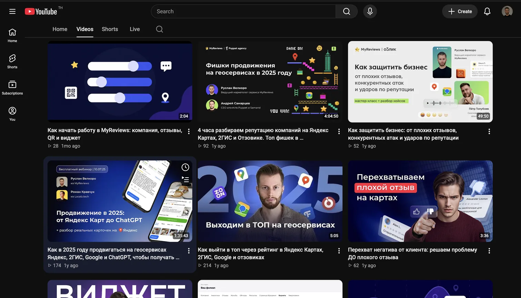Open options for 'Как защитить бизнес' video

tap(489, 131)
